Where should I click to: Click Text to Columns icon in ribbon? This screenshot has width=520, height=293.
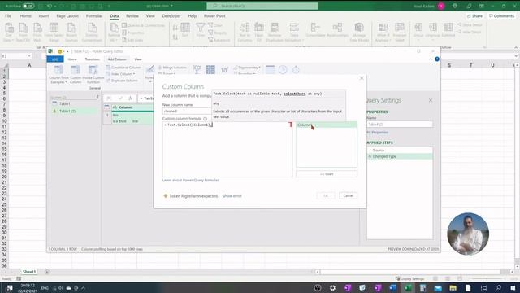[245, 33]
